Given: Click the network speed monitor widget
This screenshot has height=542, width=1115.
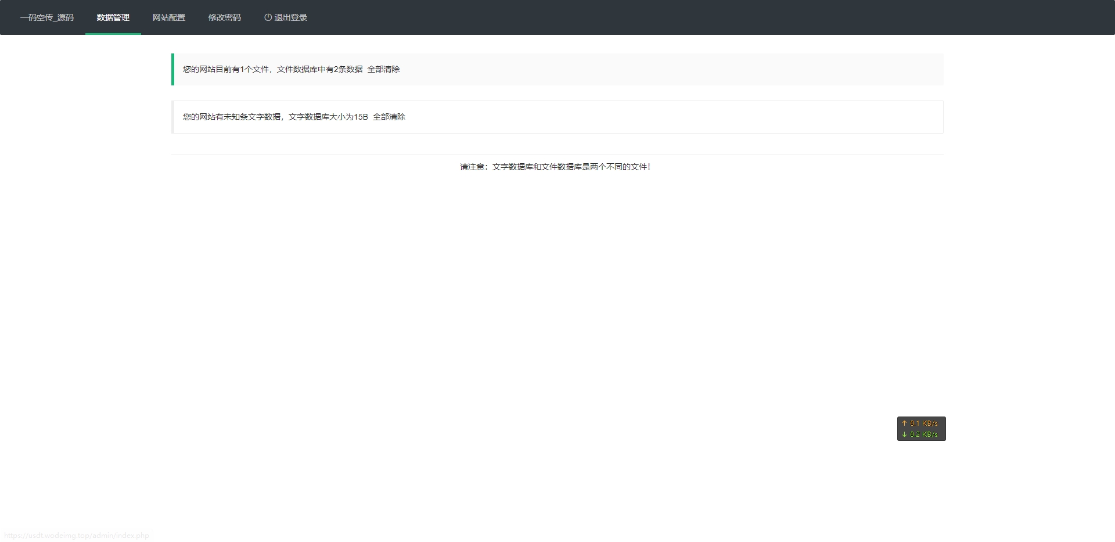Looking at the screenshot, I should 922,429.
